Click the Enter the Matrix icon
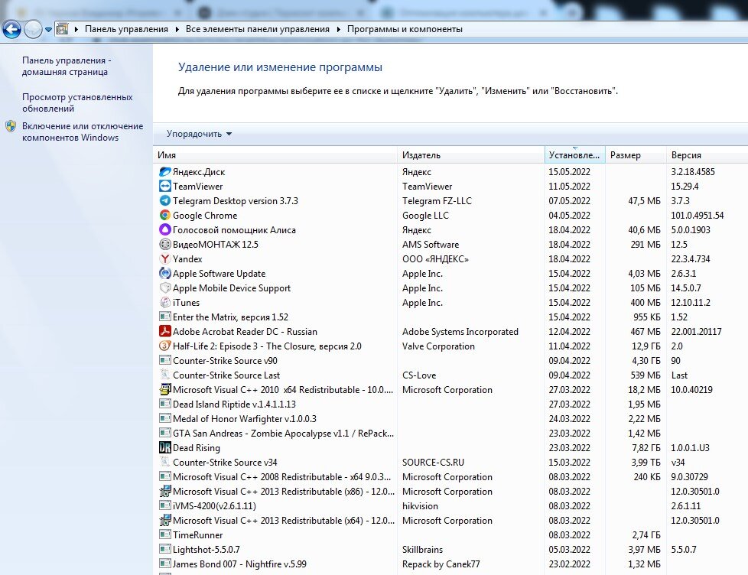Screen dimensions: 748x575 (x=165, y=317)
